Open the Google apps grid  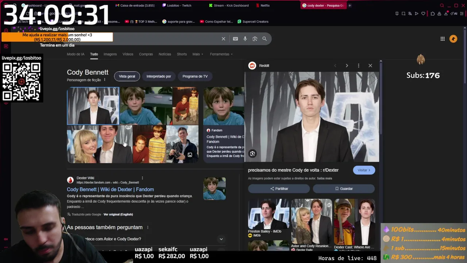[x=443, y=39]
